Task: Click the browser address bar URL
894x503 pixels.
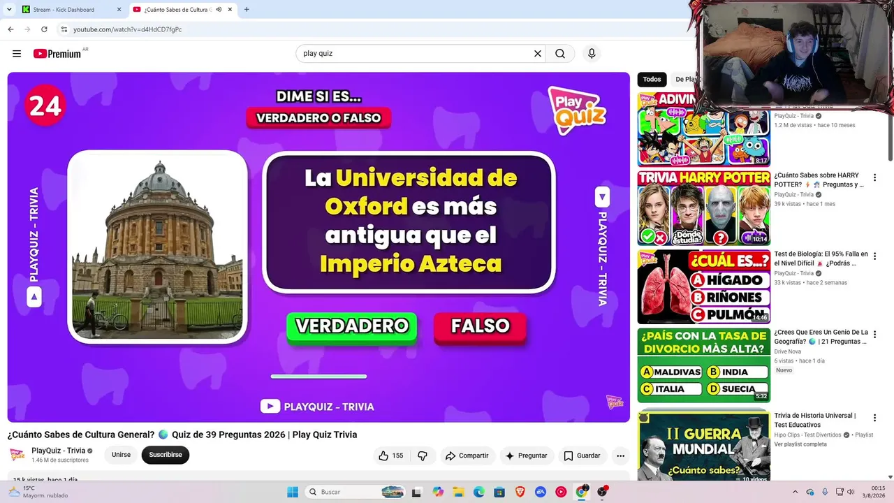Action: coord(128,29)
